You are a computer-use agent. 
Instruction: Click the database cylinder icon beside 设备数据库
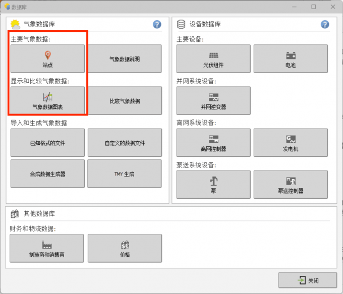point(181,24)
